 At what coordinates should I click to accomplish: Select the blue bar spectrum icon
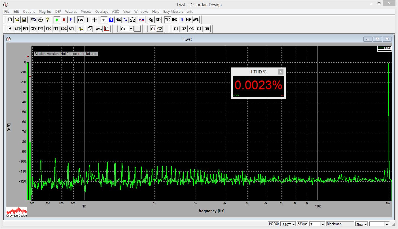pyautogui.click(x=111, y=20)
